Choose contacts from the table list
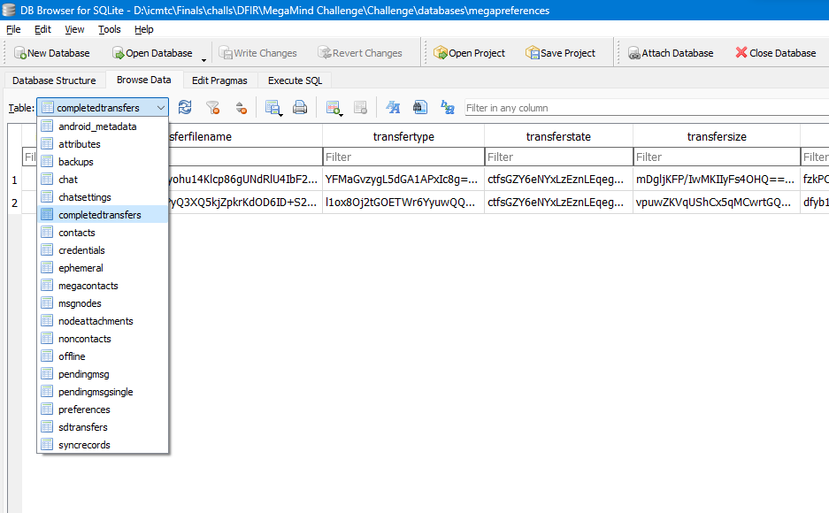 (103, 233)
